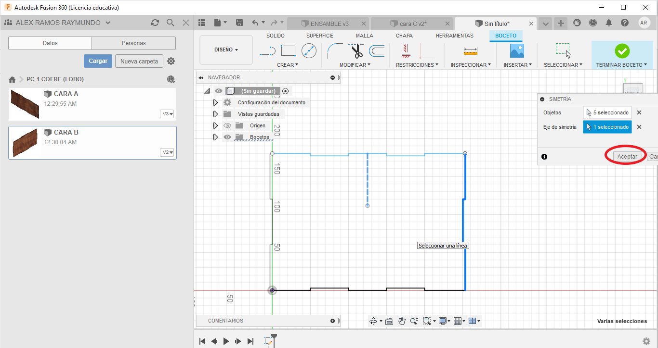
Task: Click the Cargar button
Action: coord(98,61)
